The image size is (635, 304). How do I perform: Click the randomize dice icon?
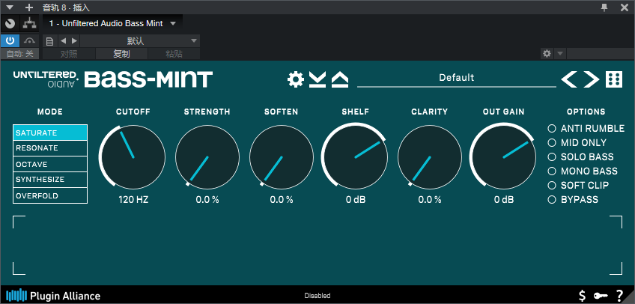tap(614, 79)
